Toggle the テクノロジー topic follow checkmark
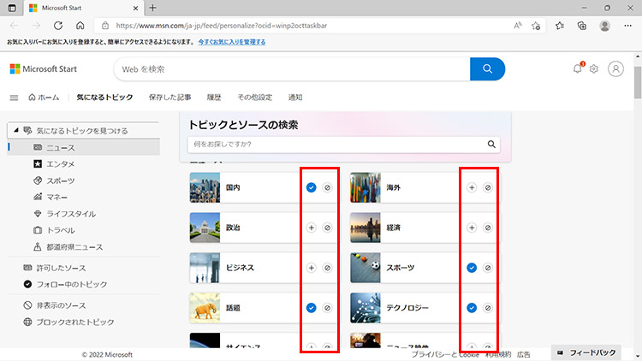The width and height of the screenshot is (642, 361). point(472,308)
